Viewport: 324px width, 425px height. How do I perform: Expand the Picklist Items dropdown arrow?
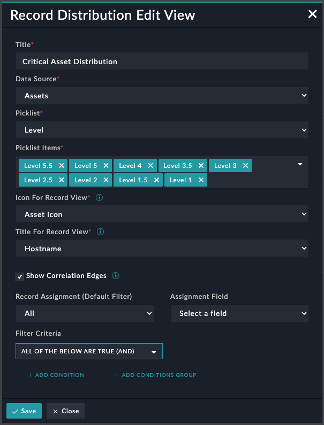point(300,164)
